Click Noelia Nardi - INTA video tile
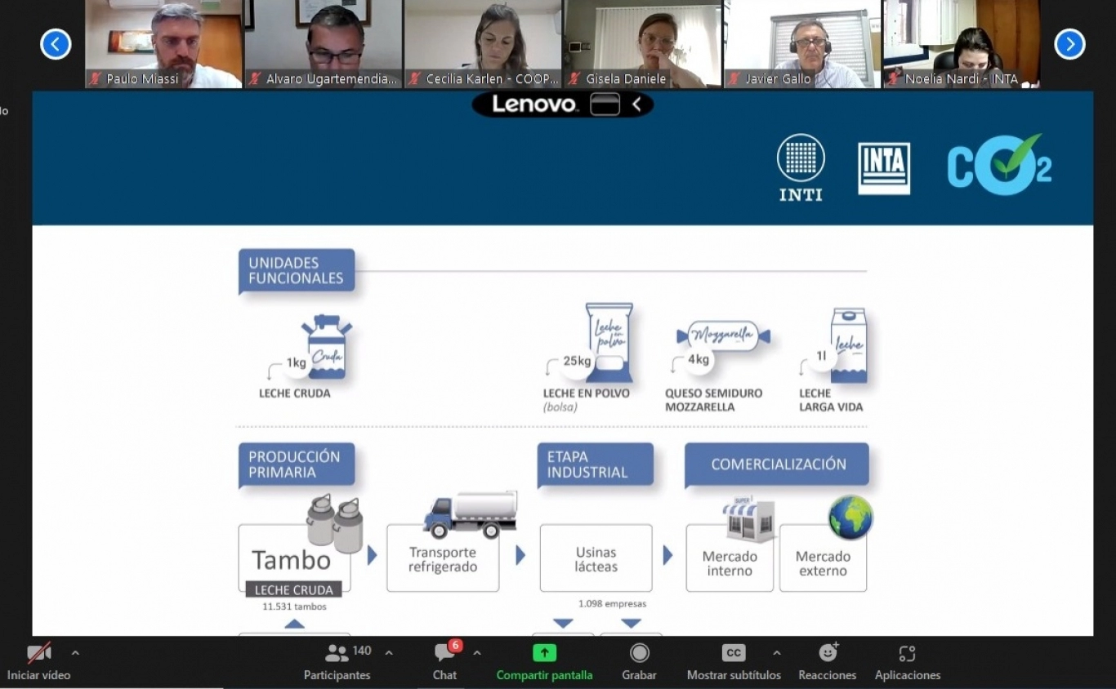This screenshot has height=689, width=1116. click(x=962, y=42)
